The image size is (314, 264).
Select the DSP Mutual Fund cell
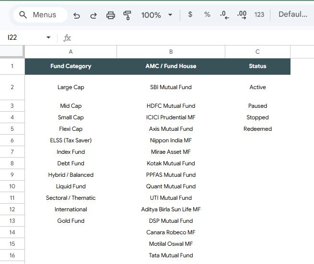171,221
